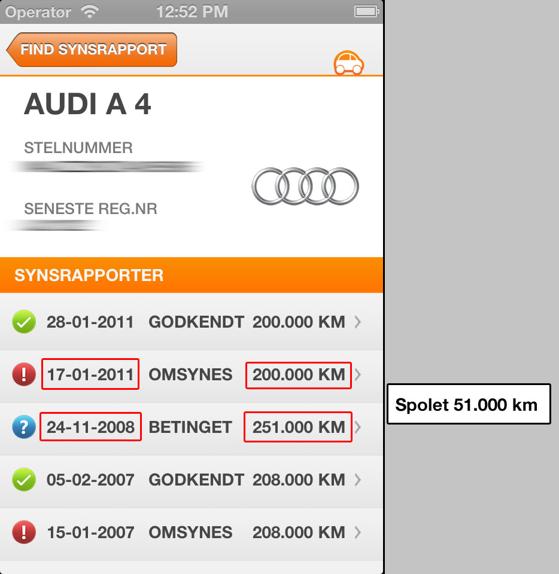Screen dimensions: 559x574
Task: Open chevron for 05-02-2007 GODKENDT report
Action: tap(357, 480)
